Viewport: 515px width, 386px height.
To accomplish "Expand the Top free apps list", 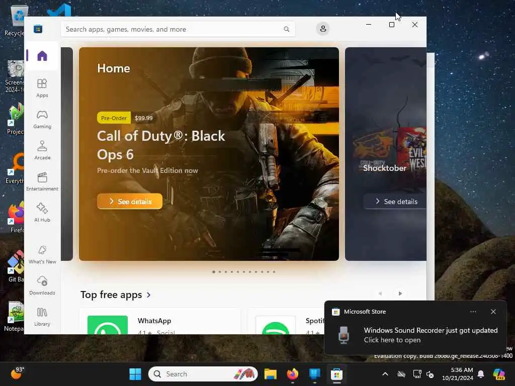I will point(116,295).
